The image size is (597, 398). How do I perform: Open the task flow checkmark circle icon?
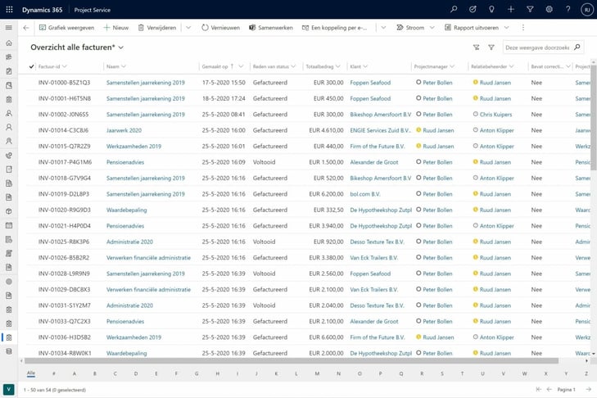point(473,9)
